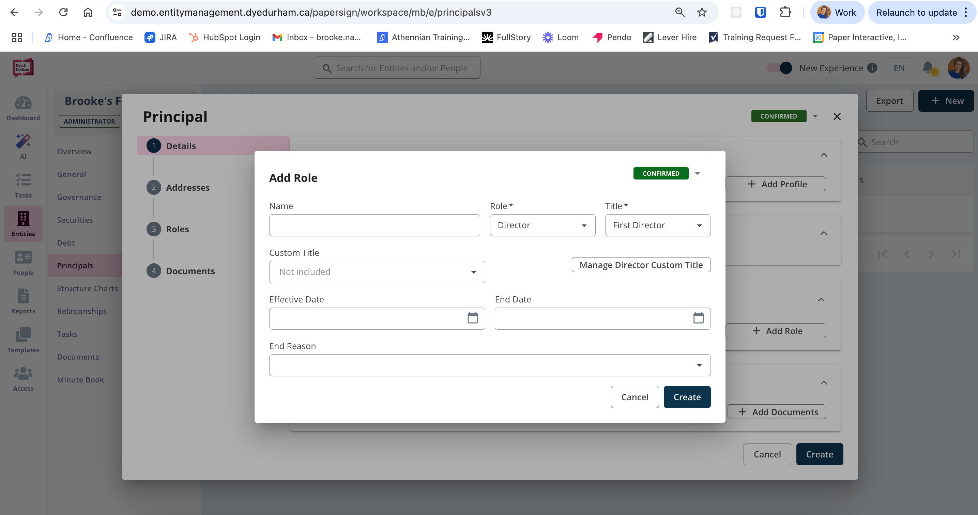This screenshot has width=978, height=515.
Task: Click Cancel in the Principal dialog
Action: [x=767, y=454]
